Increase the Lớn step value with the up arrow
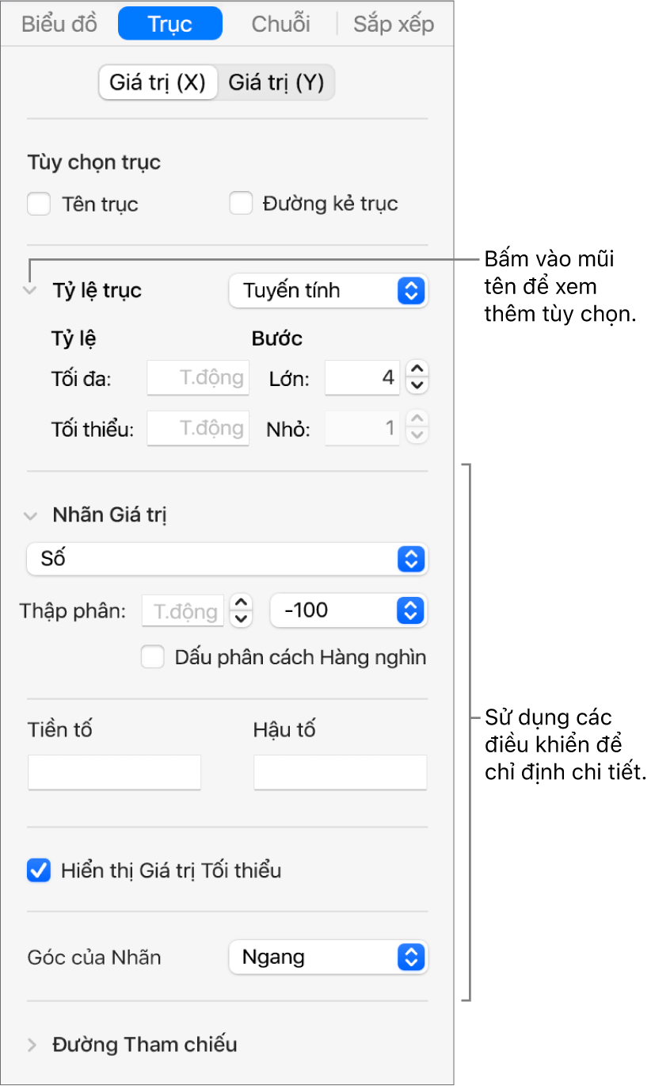This screenshot has width=655, height=1086. (x=418, y=369)
